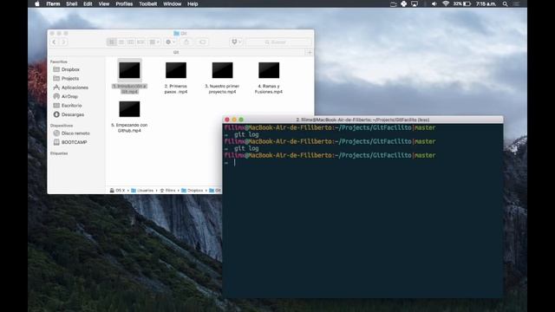
Task: Click Finder share button
Action: pos(186,42)
